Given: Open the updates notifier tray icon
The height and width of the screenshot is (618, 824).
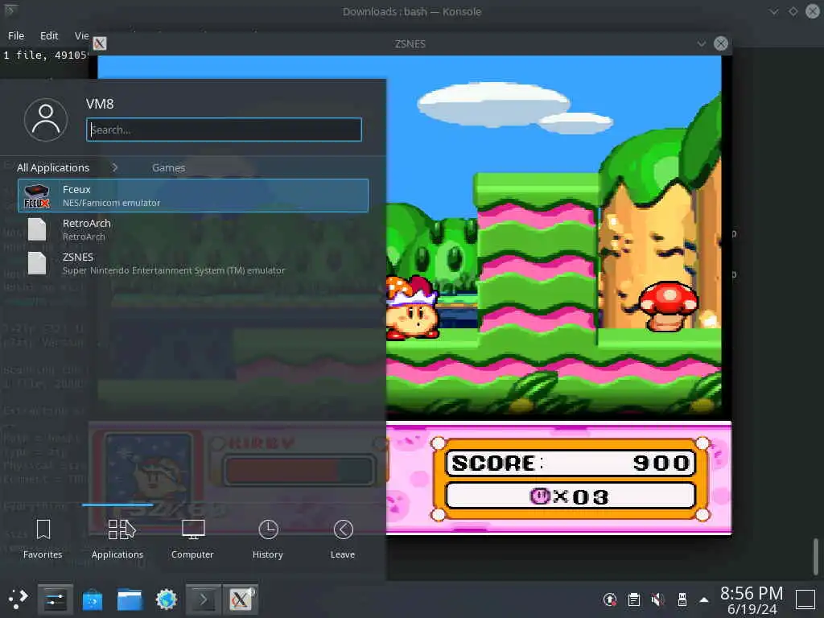Looking at the screenshot, I should pyautogui.click(x=610, y=599).
